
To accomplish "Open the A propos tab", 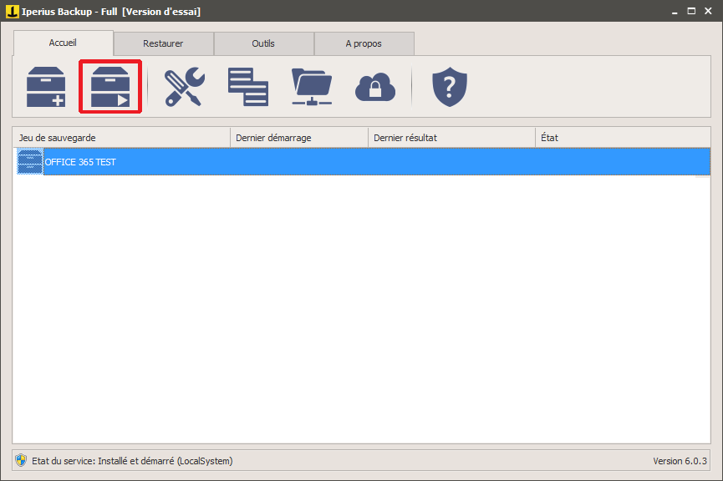I will click(364, 43).
